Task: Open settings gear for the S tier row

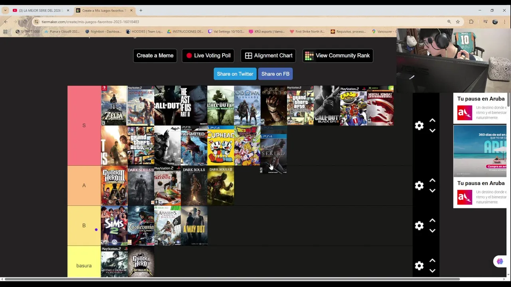Action: coord(419,126)
